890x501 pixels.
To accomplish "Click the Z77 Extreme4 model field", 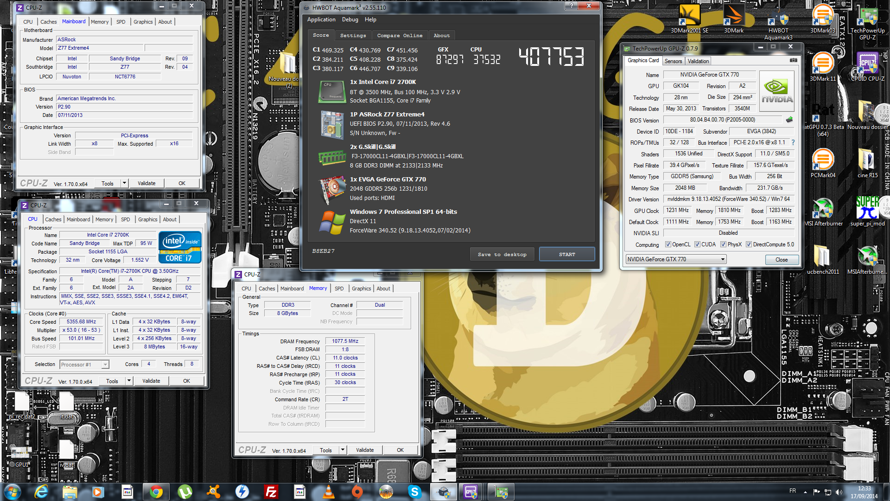I will 100,48.
